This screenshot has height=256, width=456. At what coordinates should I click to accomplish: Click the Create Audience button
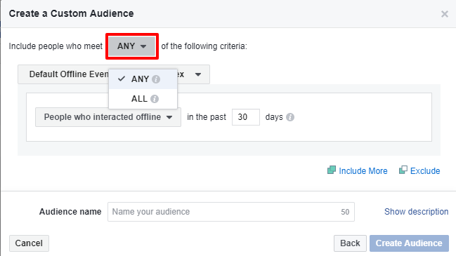(x=409, y=243)
